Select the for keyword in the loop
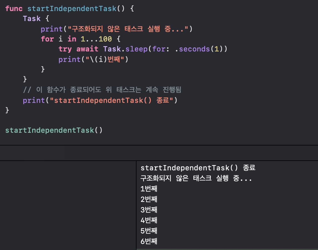 47,39
